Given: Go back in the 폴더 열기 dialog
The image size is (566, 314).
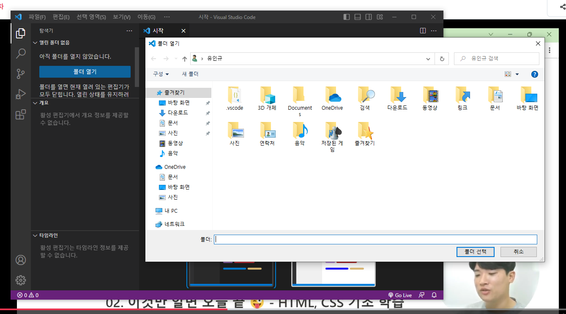Looking at the screenshot, I should pos(153,59).
